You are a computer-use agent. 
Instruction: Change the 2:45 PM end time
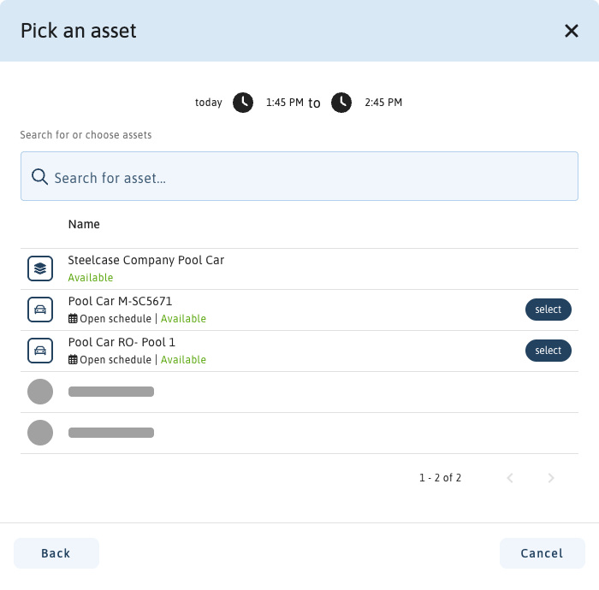coord(383,103)
